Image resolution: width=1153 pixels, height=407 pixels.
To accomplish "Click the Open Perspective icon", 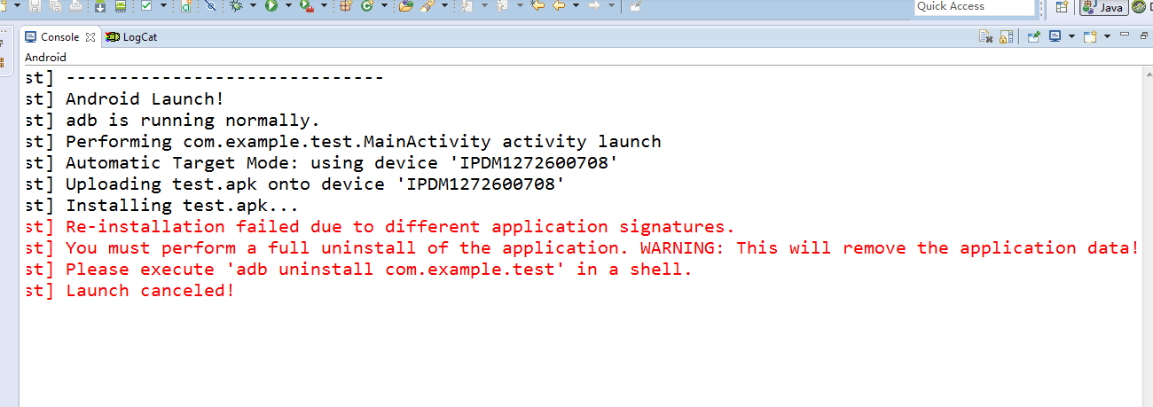I will pos(1062,7).
